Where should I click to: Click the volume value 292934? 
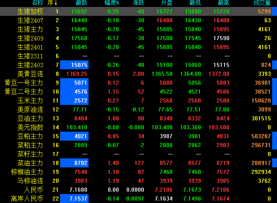click(261, 172)
